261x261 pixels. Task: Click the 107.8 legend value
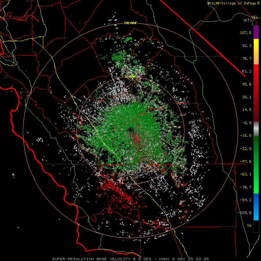coord(246,32)
